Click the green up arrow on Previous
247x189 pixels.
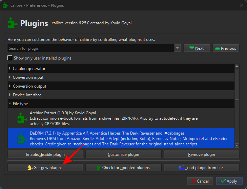(217, 48)
